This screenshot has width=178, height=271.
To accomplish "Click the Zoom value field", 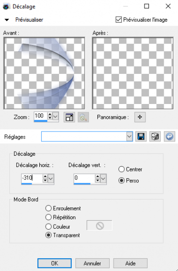I will [40, 116].
